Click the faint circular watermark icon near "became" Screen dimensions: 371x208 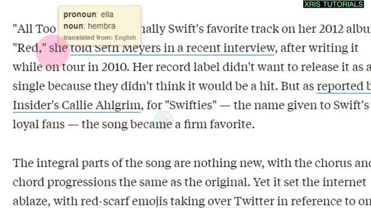pos(163,120)
